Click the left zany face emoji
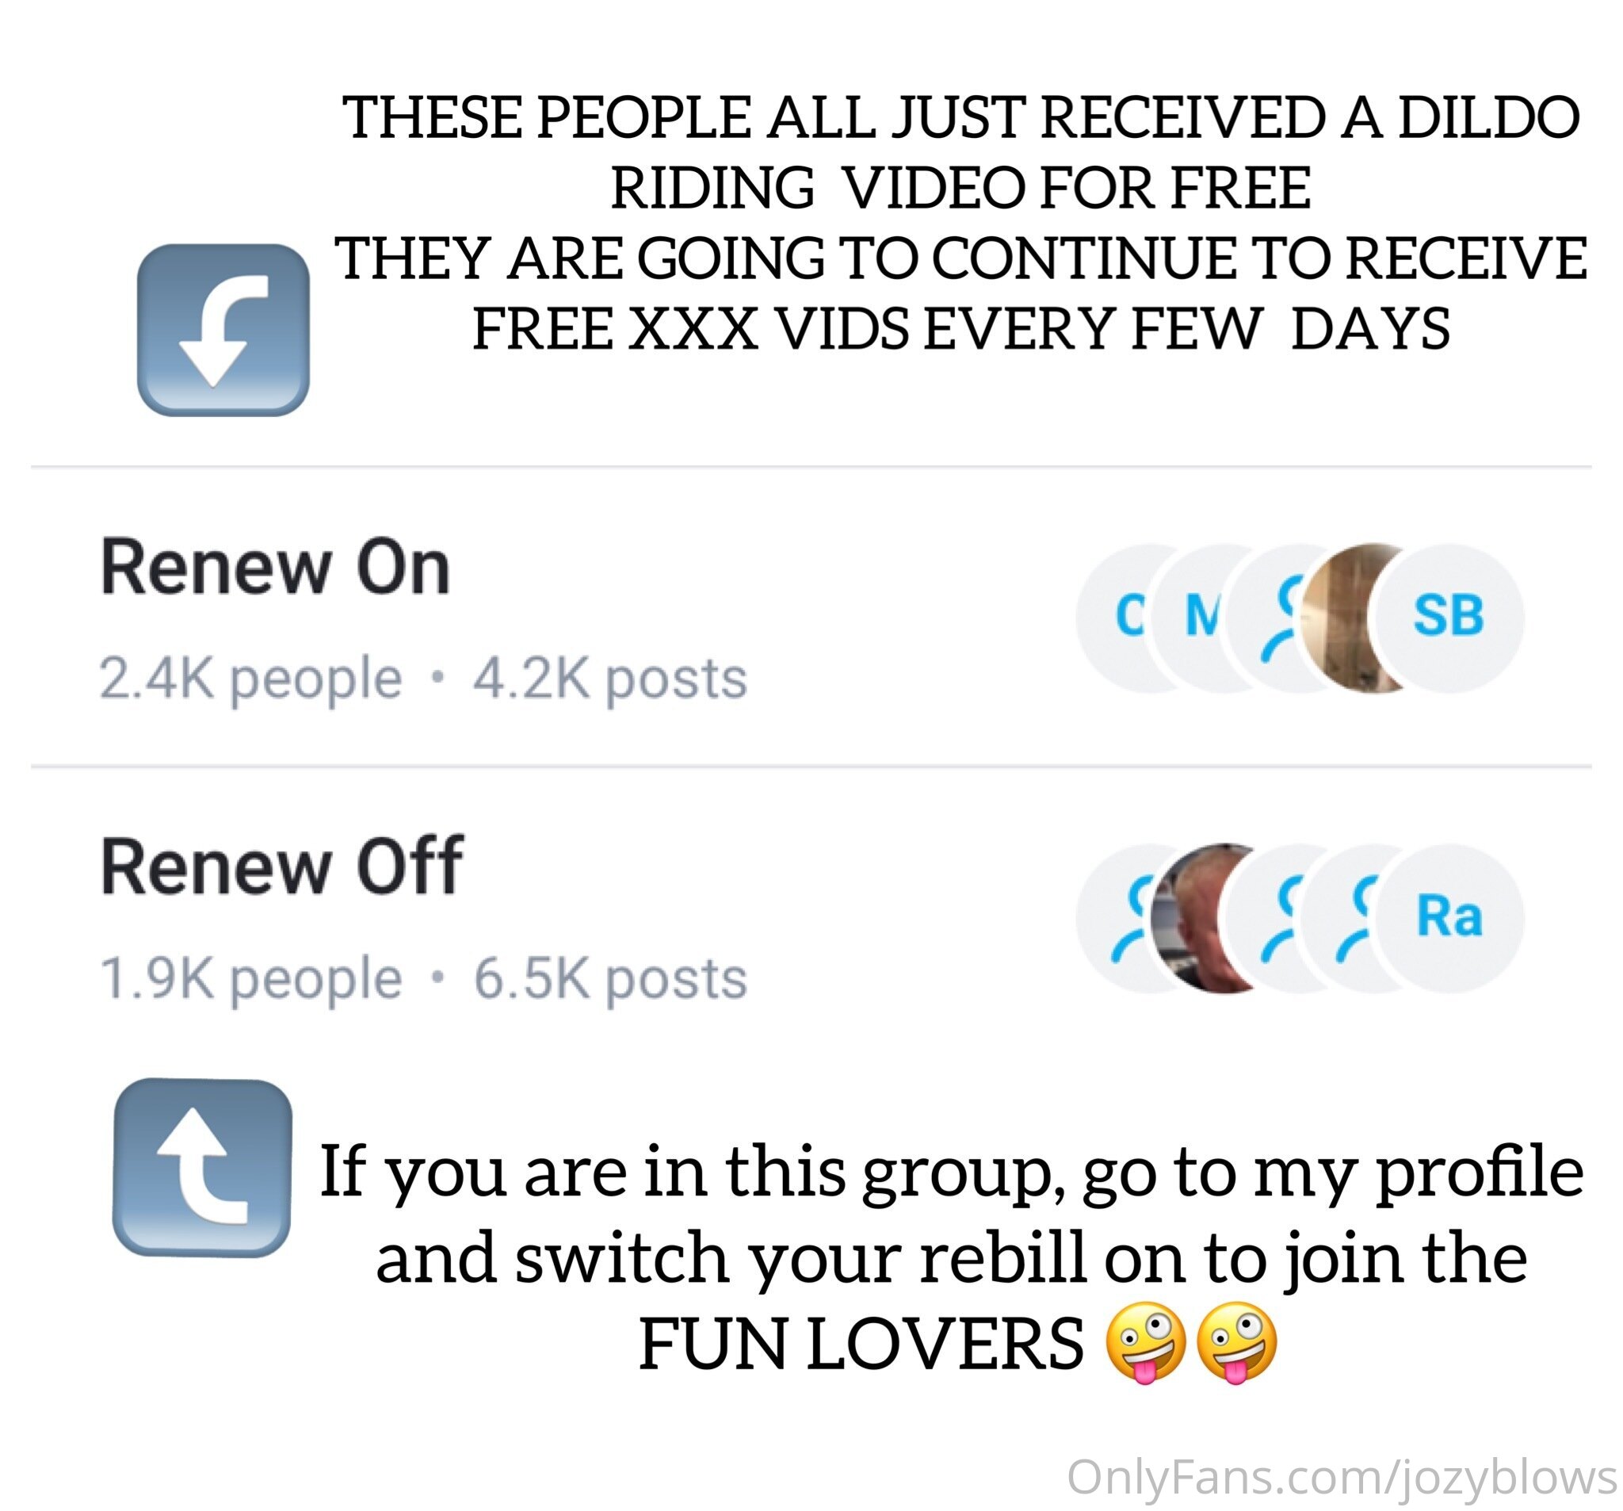This screenshot has width=1623, height=1511. pos(1144,1342)
